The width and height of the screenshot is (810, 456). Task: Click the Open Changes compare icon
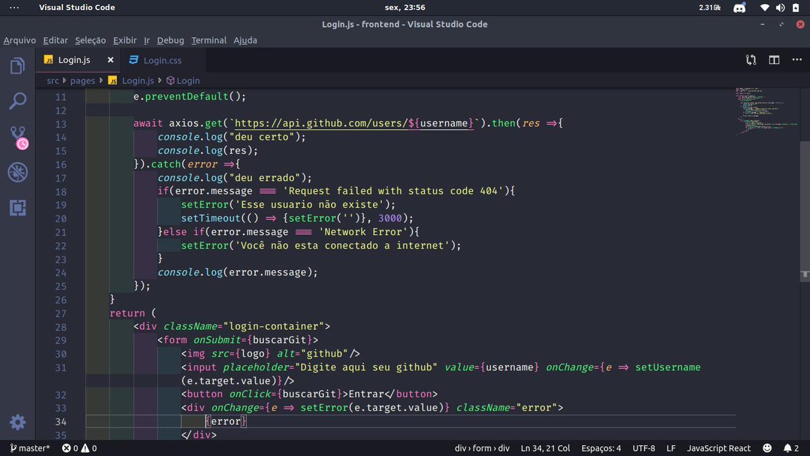(x=751, y=59)
